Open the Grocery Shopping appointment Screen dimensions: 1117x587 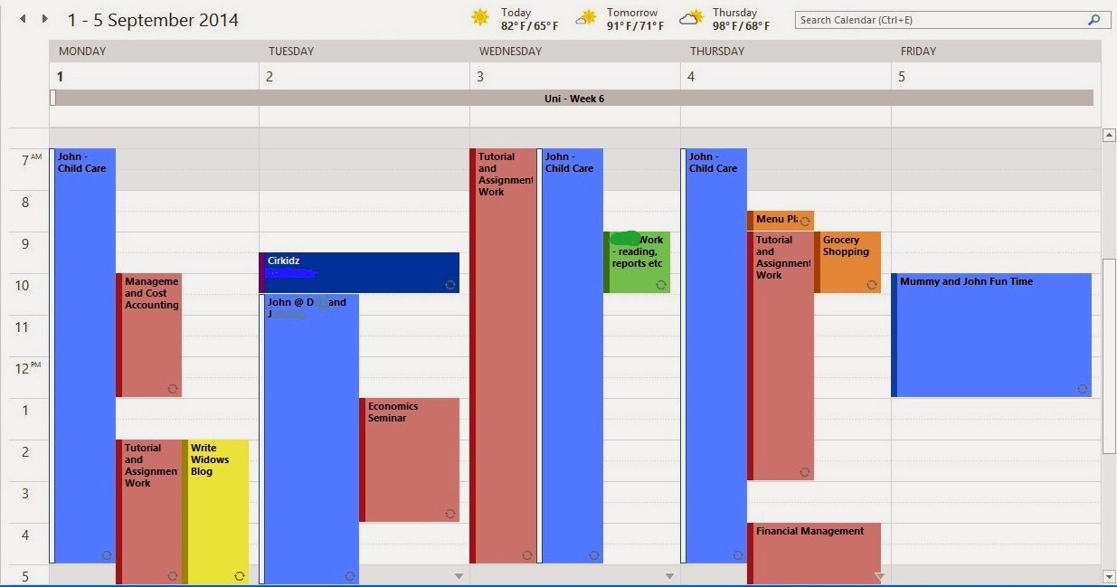click(847, 262)
